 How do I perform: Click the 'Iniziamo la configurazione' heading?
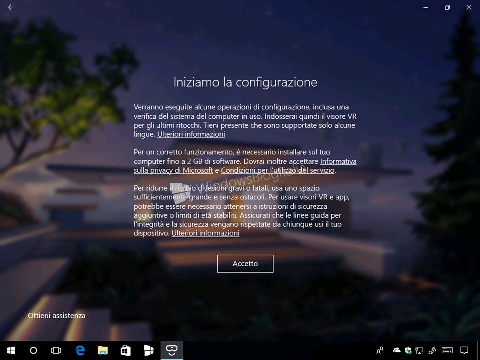pos(245,82)
